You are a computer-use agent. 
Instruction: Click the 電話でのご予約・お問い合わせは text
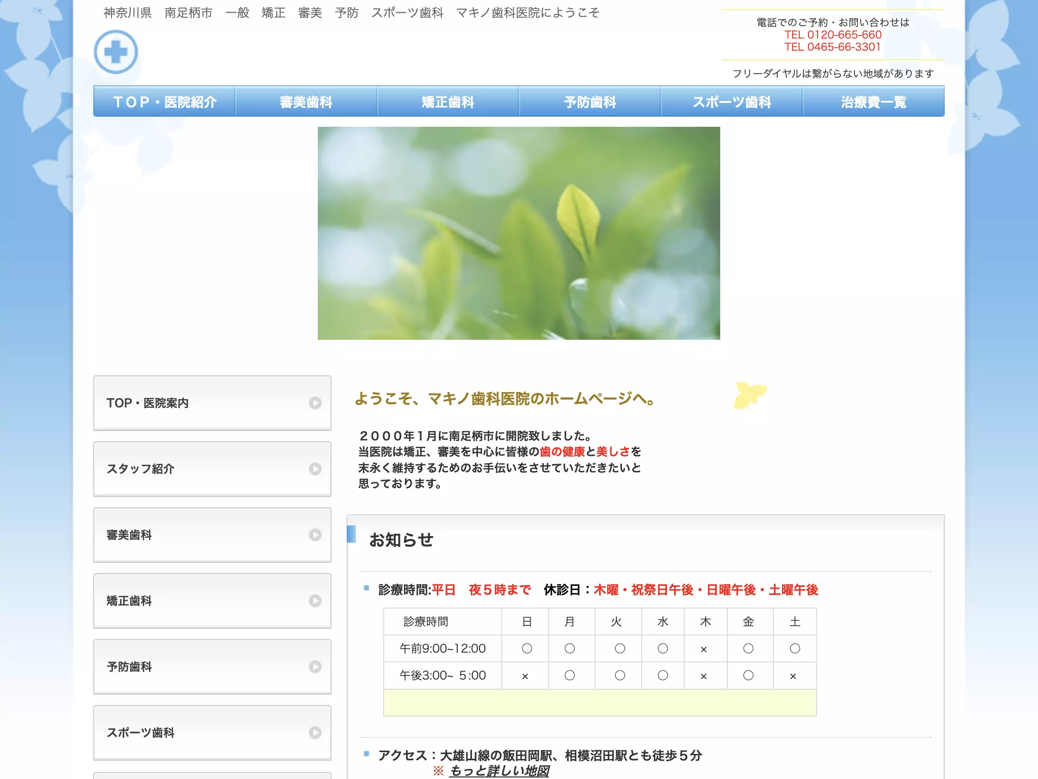833,22
